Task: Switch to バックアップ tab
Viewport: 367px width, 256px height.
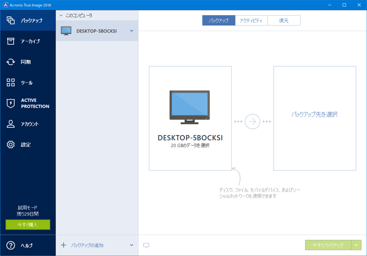Action: (x=219, y=20)
